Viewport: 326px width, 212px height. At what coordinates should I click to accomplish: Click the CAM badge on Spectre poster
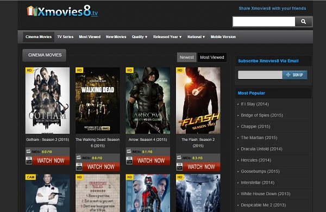30,177
